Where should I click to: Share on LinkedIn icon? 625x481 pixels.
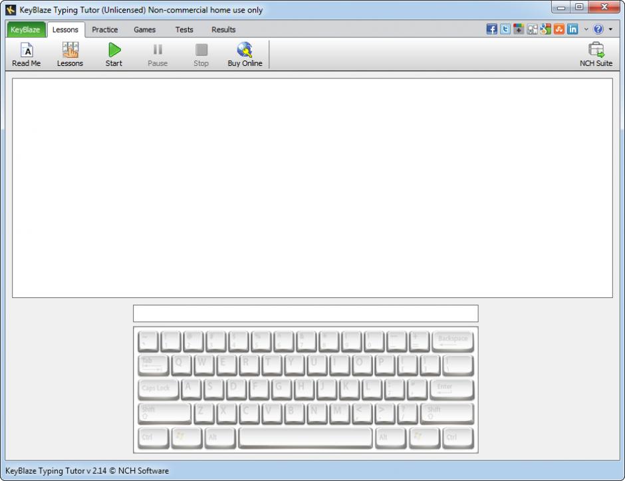pos(572,29)
